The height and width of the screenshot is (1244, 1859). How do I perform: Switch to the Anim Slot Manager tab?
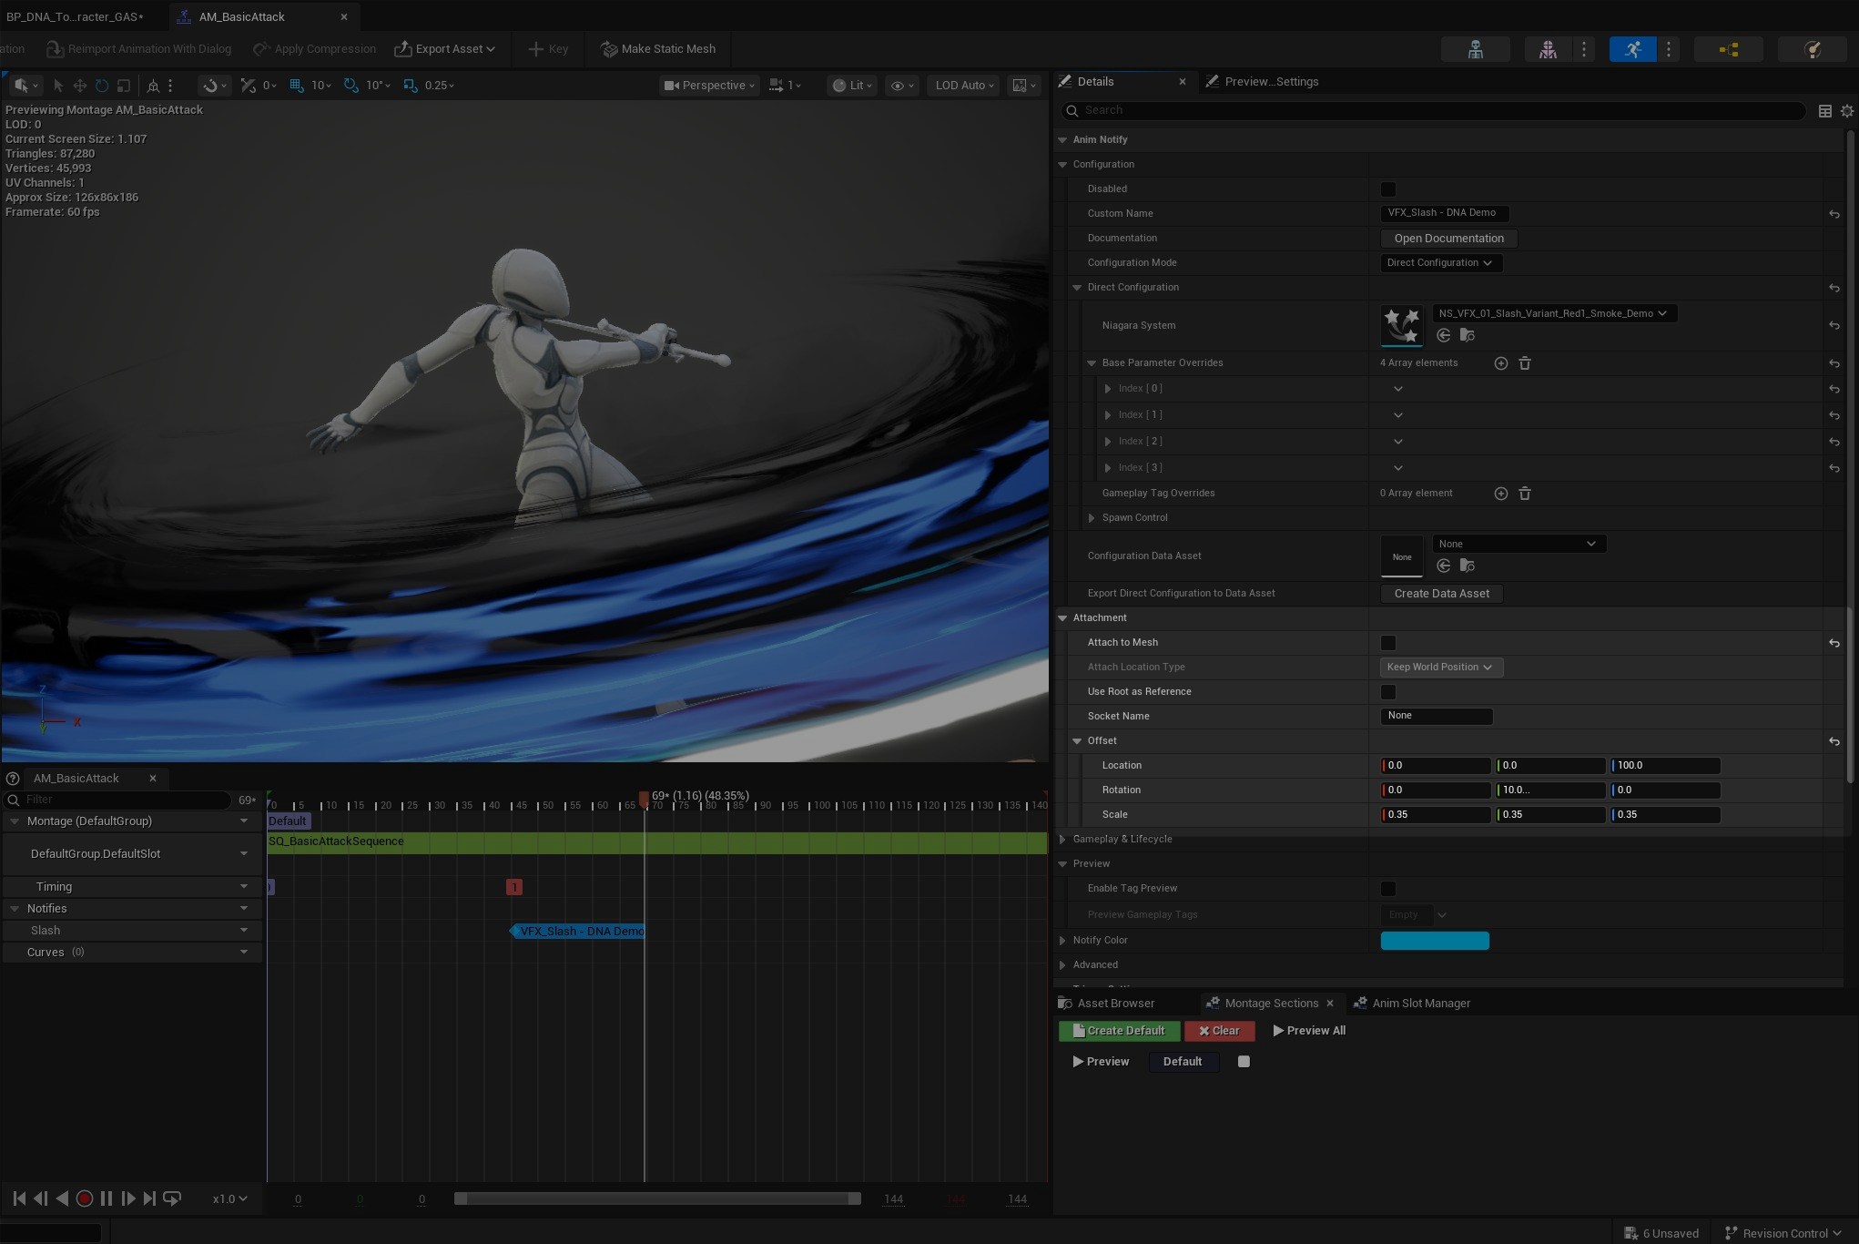pyautogui.click(x=1420, y=1004)
